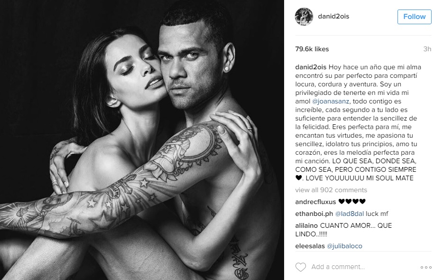Click the 3h post timestamp
This screenshot has width=434, height=280.
pos(427,49)
